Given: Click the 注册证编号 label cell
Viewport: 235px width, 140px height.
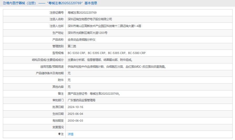Looking at the screenshot, I should tap(34, 13).
